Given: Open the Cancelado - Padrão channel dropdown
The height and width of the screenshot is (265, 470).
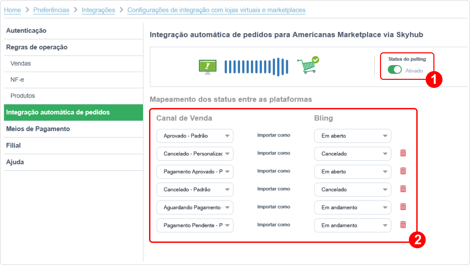Looking at the screenshot, I should 195,190.
